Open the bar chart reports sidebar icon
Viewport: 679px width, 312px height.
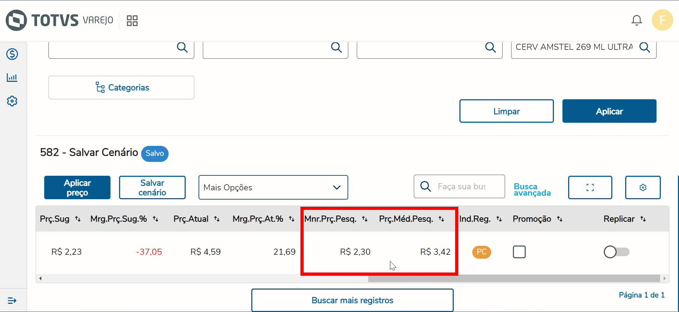coord(12,78)
